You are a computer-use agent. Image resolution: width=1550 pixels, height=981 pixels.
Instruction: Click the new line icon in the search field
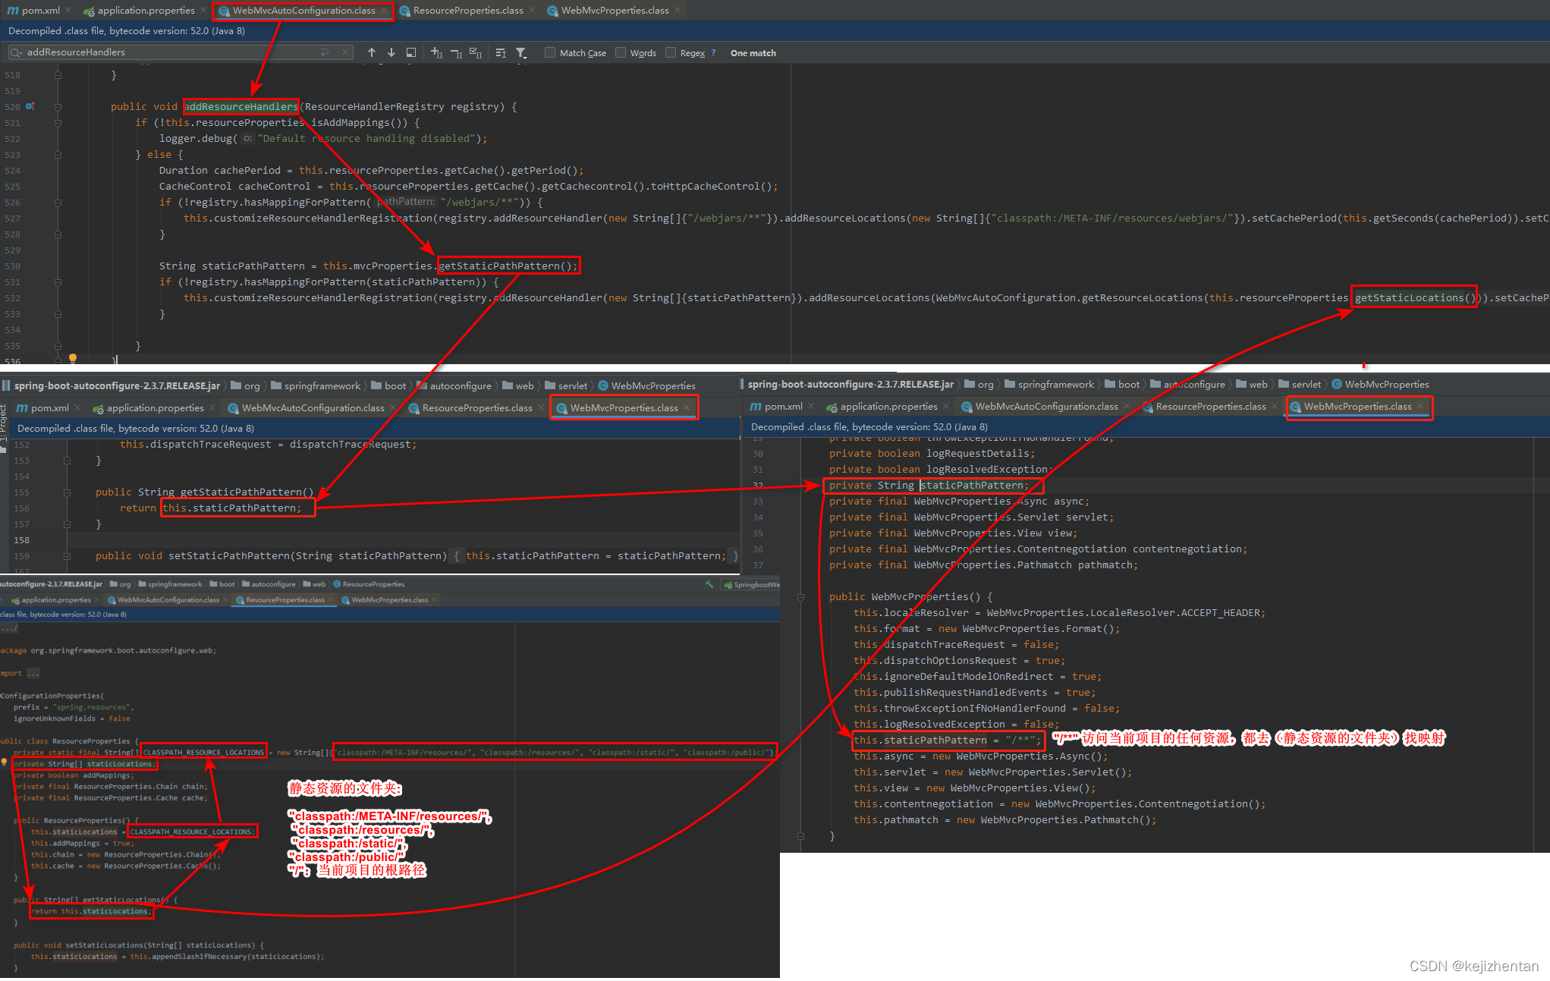click(x=325, y=52)
